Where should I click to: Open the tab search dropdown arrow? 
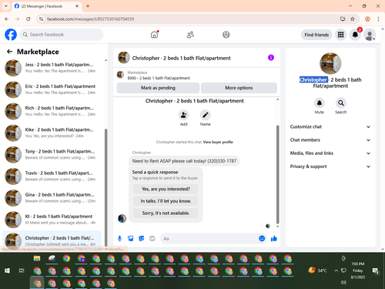click(6, 6)
